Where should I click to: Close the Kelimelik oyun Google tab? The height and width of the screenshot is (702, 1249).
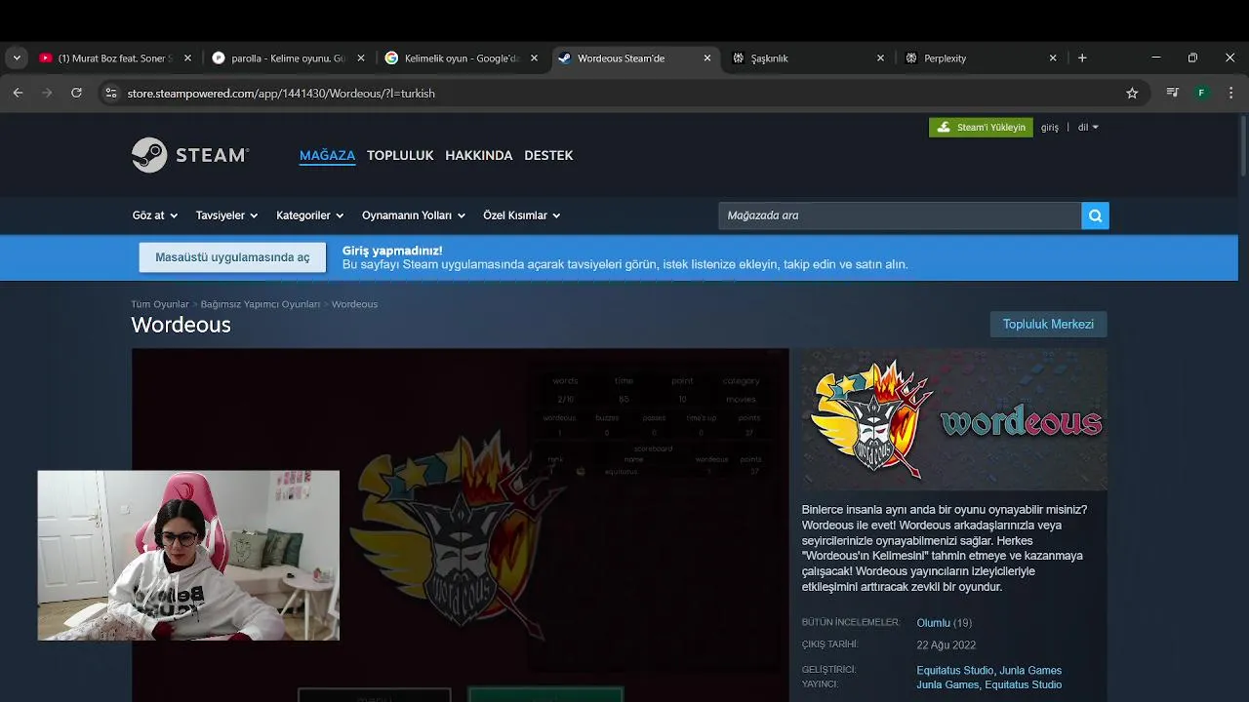[534, 58]
